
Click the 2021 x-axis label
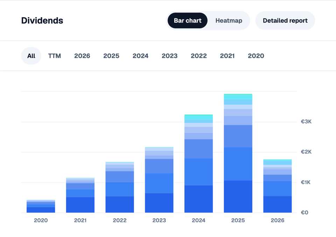pyautogui.click(x=80, y=220)
